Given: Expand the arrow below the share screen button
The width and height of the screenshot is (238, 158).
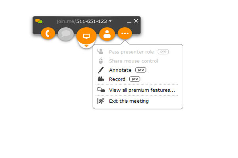Looking at the screenshot, I should pyautogui.click(x=86, y=46).
